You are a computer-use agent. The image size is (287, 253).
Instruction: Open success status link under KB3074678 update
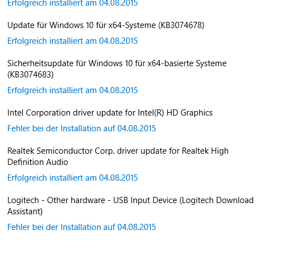pyautogui.click(x=72, y=41)
